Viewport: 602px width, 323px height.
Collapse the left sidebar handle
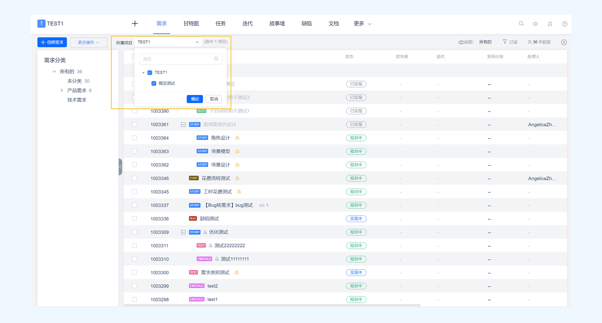tap(120, 167)
